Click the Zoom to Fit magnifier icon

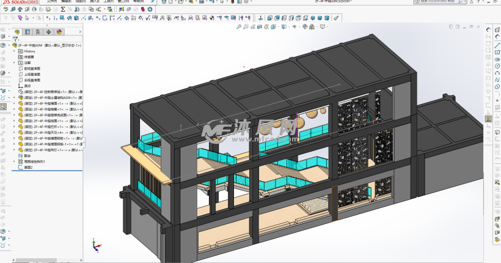(x=239, y=27)
